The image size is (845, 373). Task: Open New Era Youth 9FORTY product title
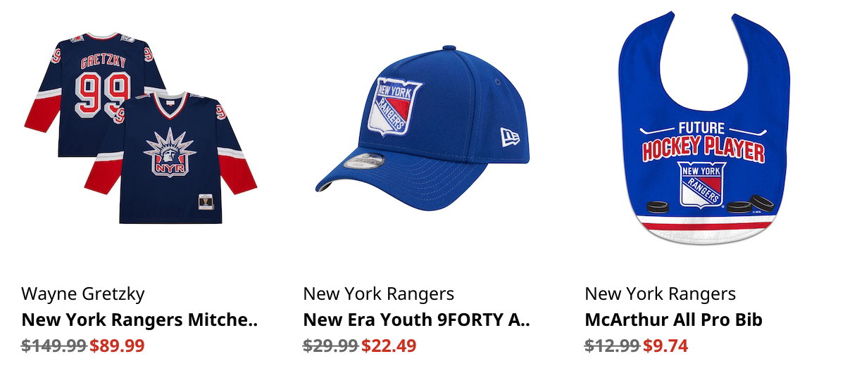[416, 320]
